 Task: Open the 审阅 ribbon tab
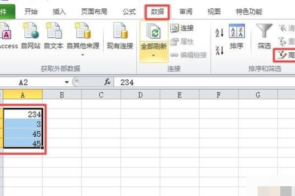coord(186,12)
